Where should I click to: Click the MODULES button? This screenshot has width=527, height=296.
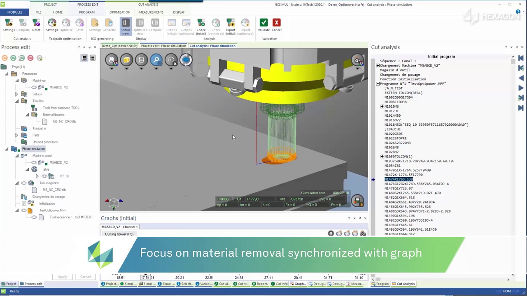[14, 12]
